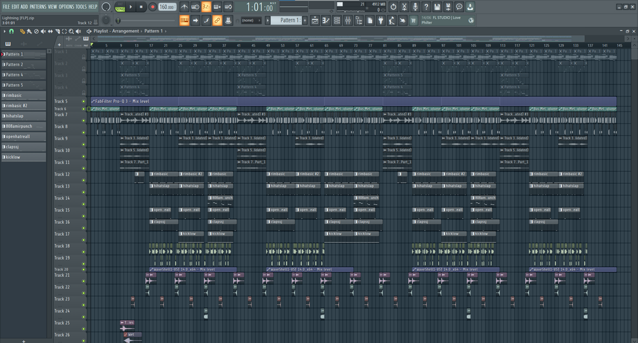Open the EDIT menu

(x=15, y=7)
